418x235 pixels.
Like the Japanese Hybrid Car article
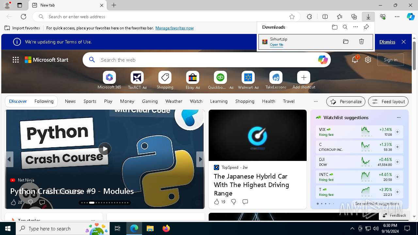[217, 202]
